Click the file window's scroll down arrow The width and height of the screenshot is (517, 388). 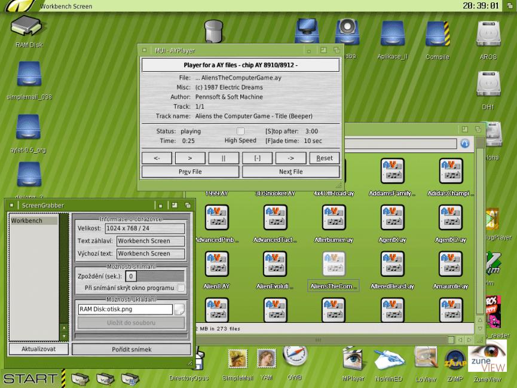pyautogui.click(x=479, y=329)
